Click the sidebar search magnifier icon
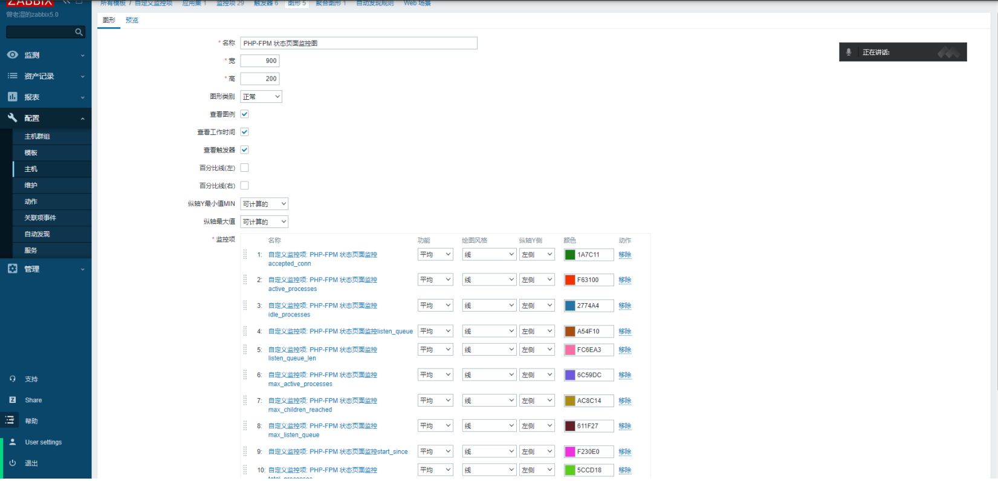 [x=79, y=32]
